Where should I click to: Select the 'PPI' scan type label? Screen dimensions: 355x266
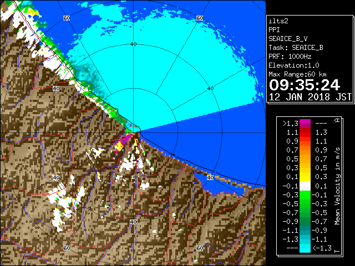pos(274,30)
